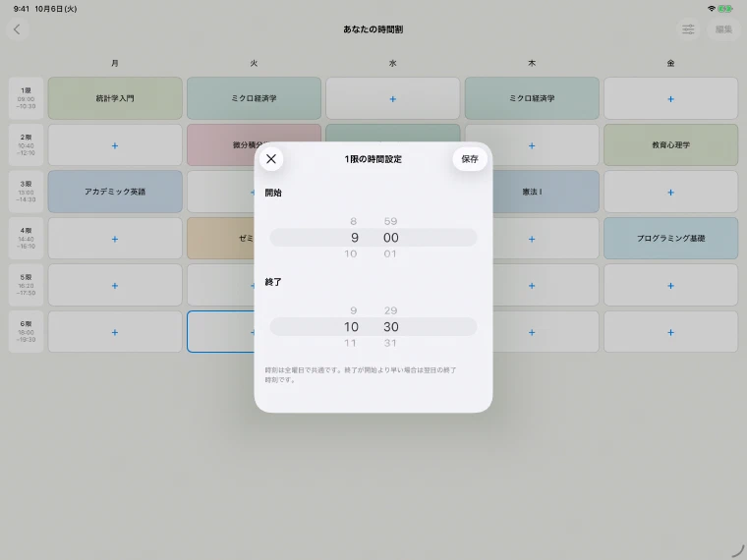Screen dimensions: 747x560
Task: Select hour 10 in the 開始 picker
Action: (351, 253)
